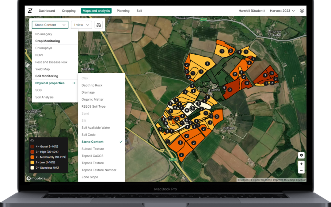Click the Stone Content checkmark icon

pos(121,142)
